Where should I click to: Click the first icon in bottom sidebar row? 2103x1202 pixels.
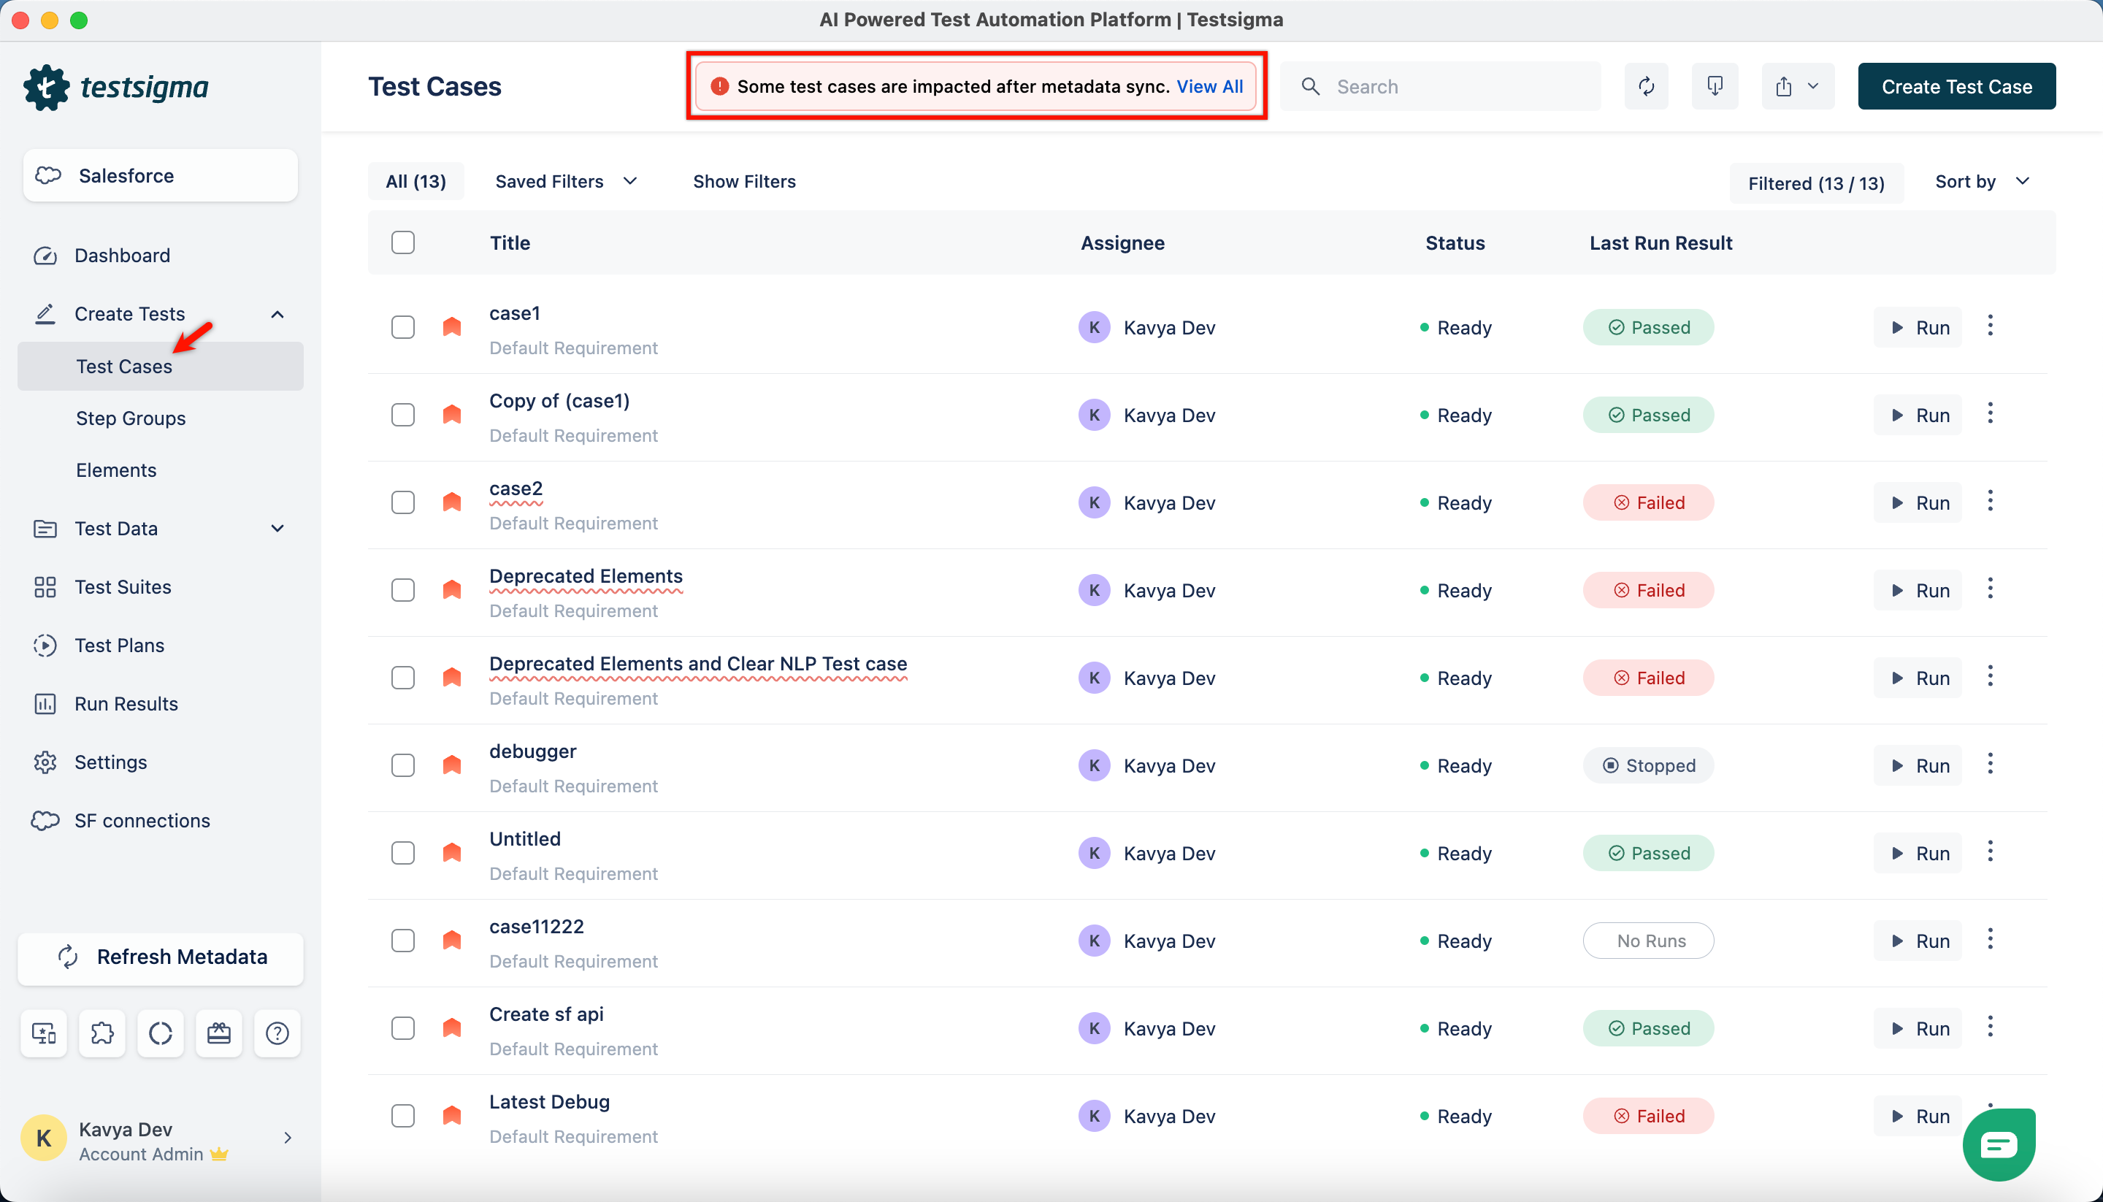tap(44, 1033)
